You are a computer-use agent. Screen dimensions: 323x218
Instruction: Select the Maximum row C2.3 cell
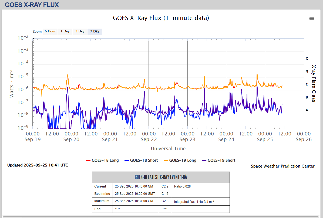point(165,201)
